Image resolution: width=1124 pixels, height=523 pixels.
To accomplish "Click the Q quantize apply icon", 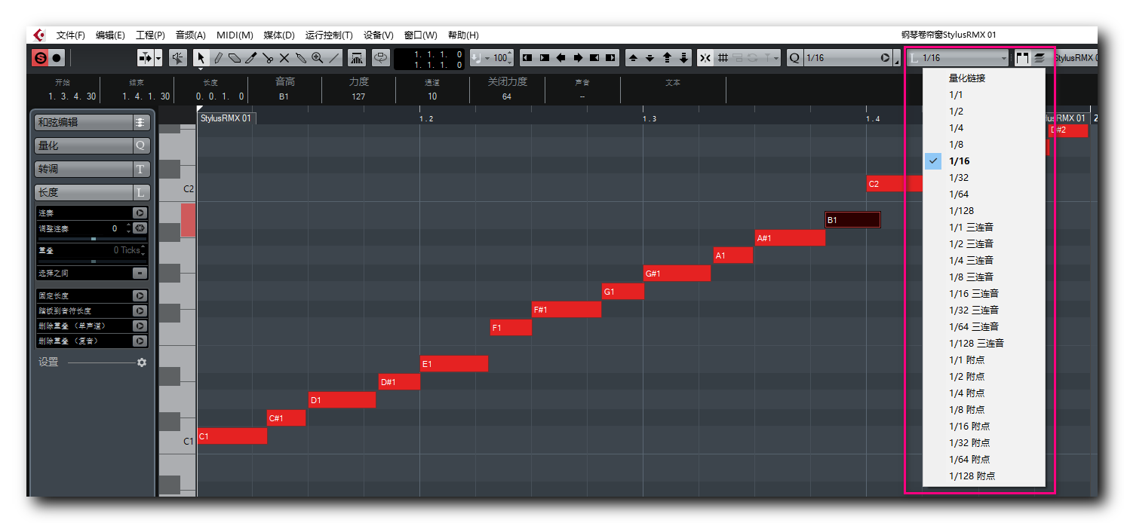I will point(794,57).
